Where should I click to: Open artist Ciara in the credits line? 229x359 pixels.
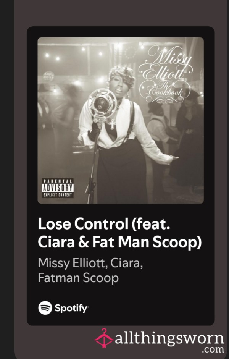pyautogui.click(x=126, y=263)
